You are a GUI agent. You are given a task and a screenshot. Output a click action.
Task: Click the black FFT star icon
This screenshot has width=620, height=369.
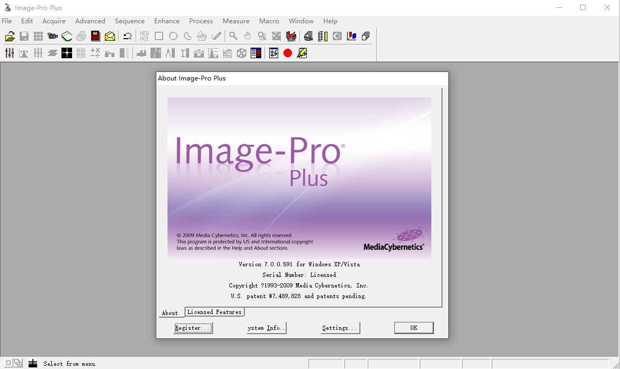click(67, 53)
